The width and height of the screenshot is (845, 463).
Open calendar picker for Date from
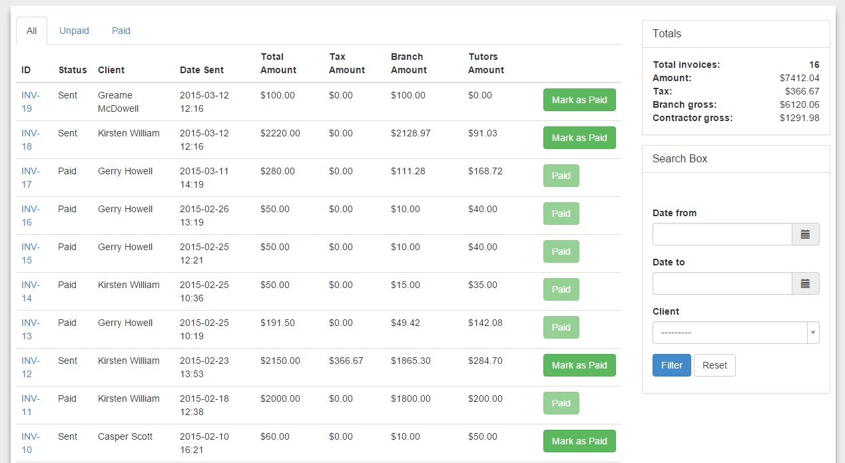(x=805, y=234)
